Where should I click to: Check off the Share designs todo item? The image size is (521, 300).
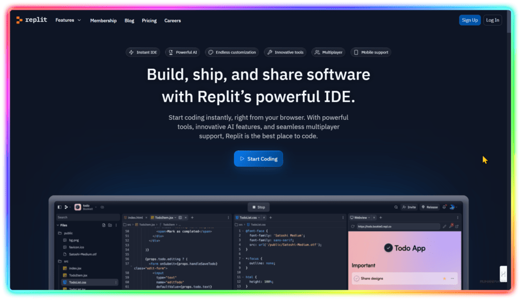[x=356, y=278]
